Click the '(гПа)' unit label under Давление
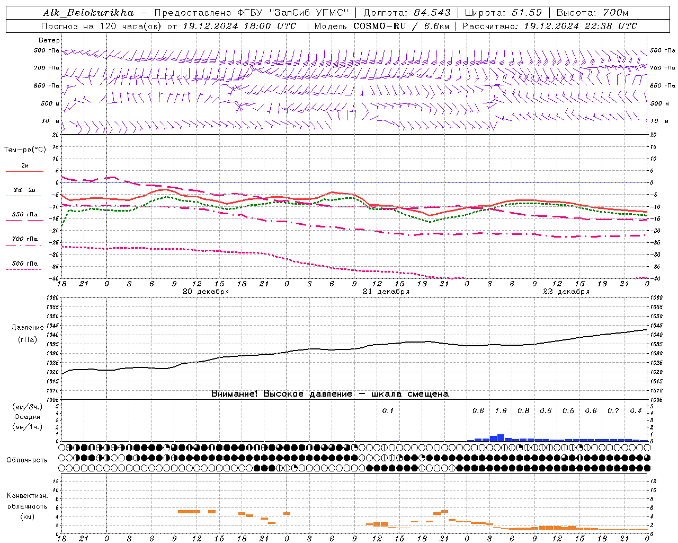The width and height of the screenshot is (678, 543). click(28, 340)
